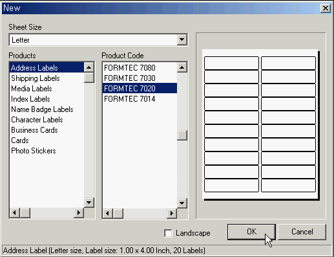
Task: Select product code FORMTEC 7080
Action: coord(140,68)
